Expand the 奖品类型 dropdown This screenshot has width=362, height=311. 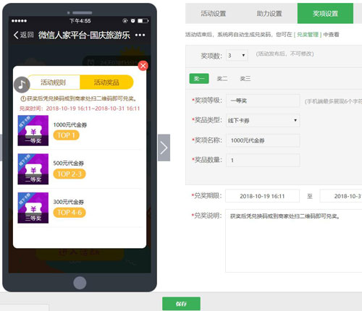[263, 120]
